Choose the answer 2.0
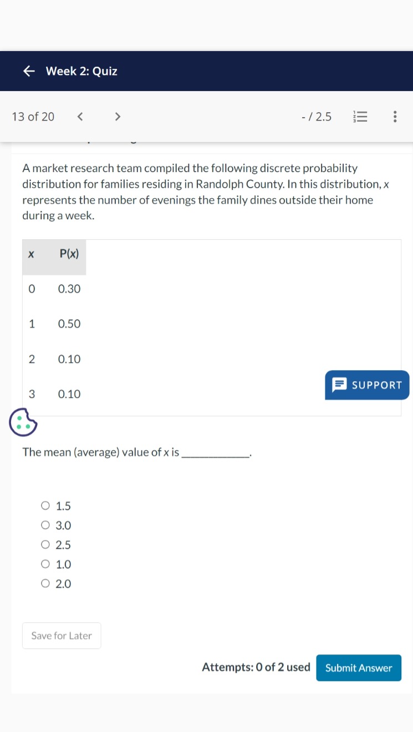The height and width of the screenshot is (732, 413). 45,583
